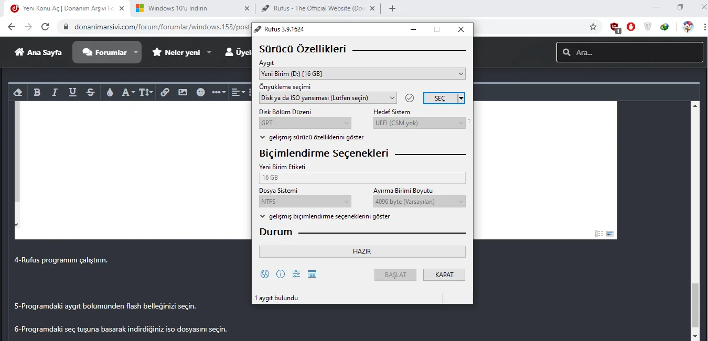708x341 pixels.
Task: Open the Chrome profile avatar
Action: click(x=688, y=27)
